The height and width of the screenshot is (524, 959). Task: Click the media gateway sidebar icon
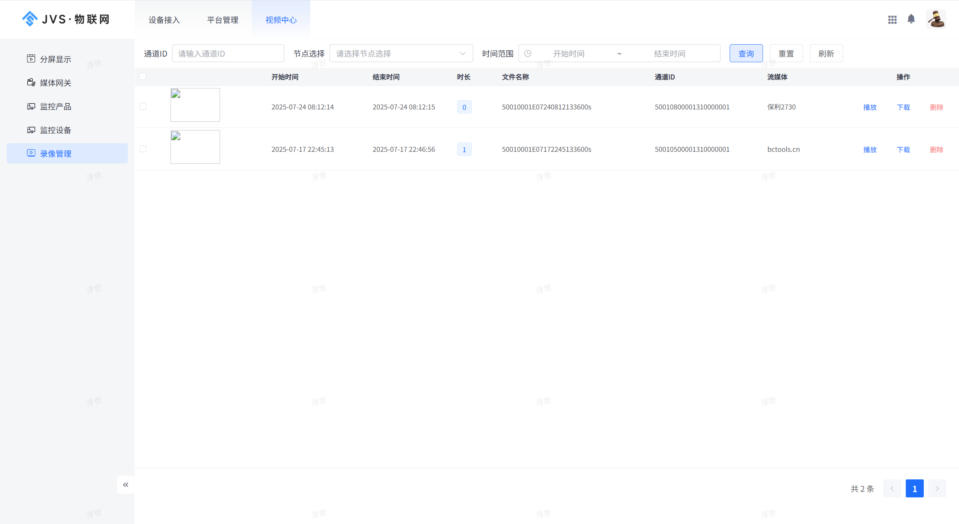point(31,82)
